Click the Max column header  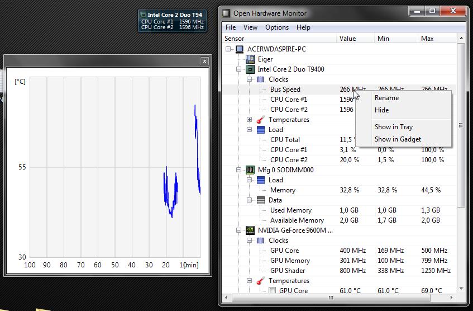[437, 39]
